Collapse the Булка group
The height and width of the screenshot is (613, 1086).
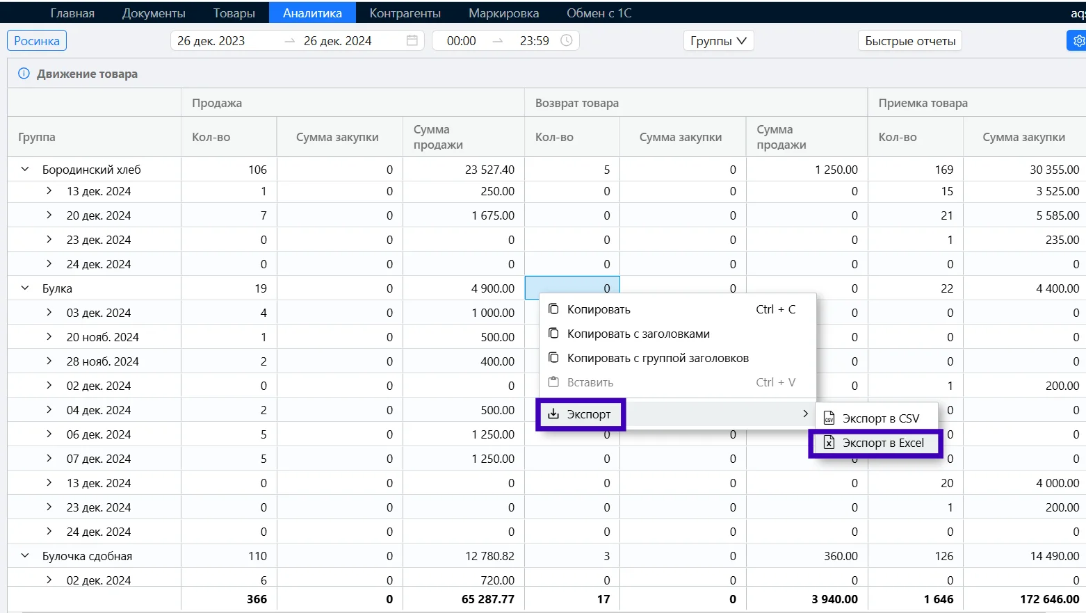(x=25, y=288)
